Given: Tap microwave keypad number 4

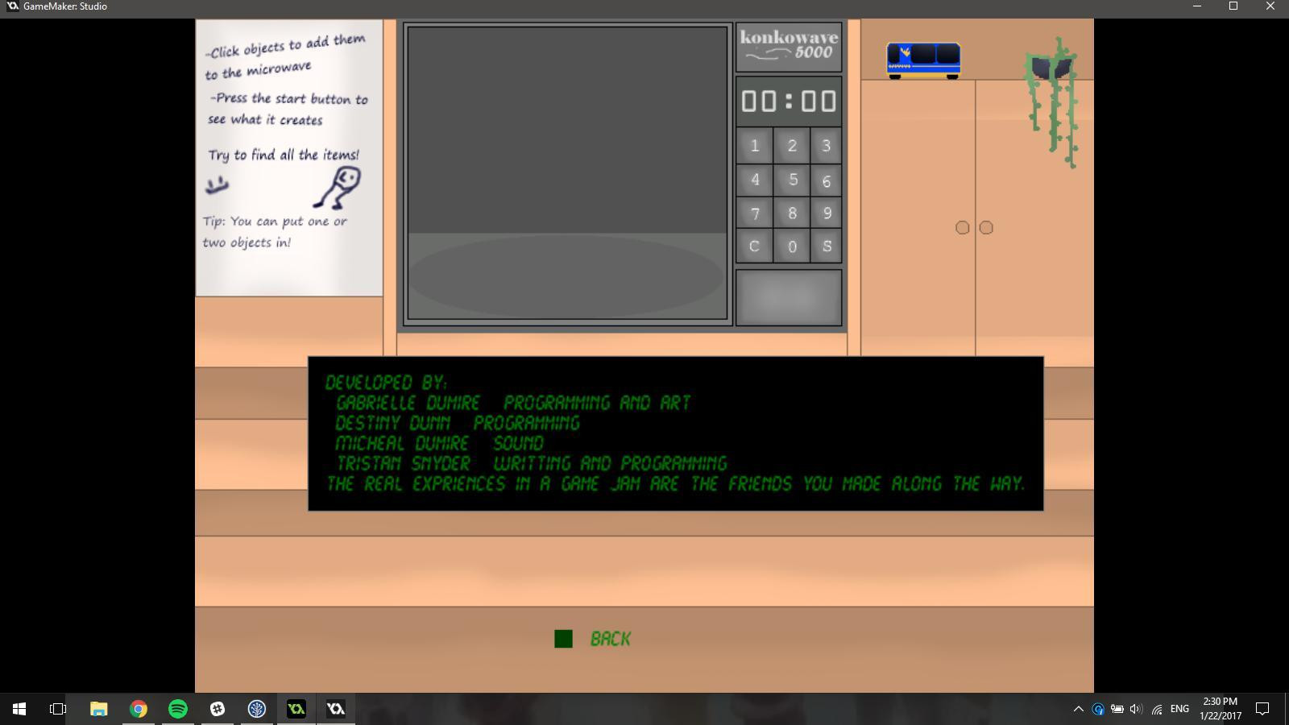Looking at the screenshot, I should click(755, 180).
